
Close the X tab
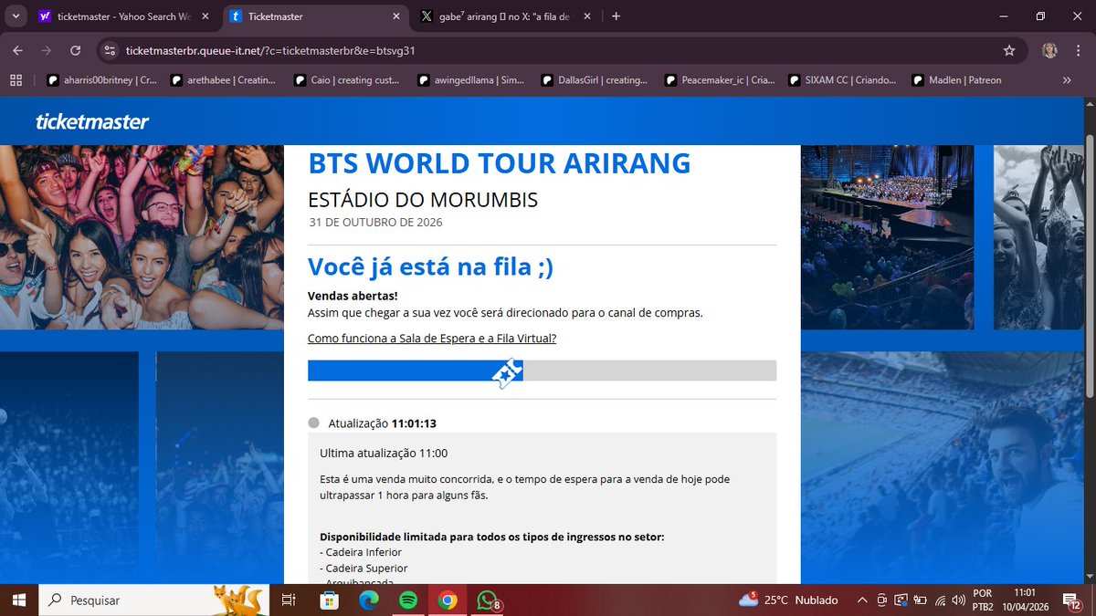(588, 16)
